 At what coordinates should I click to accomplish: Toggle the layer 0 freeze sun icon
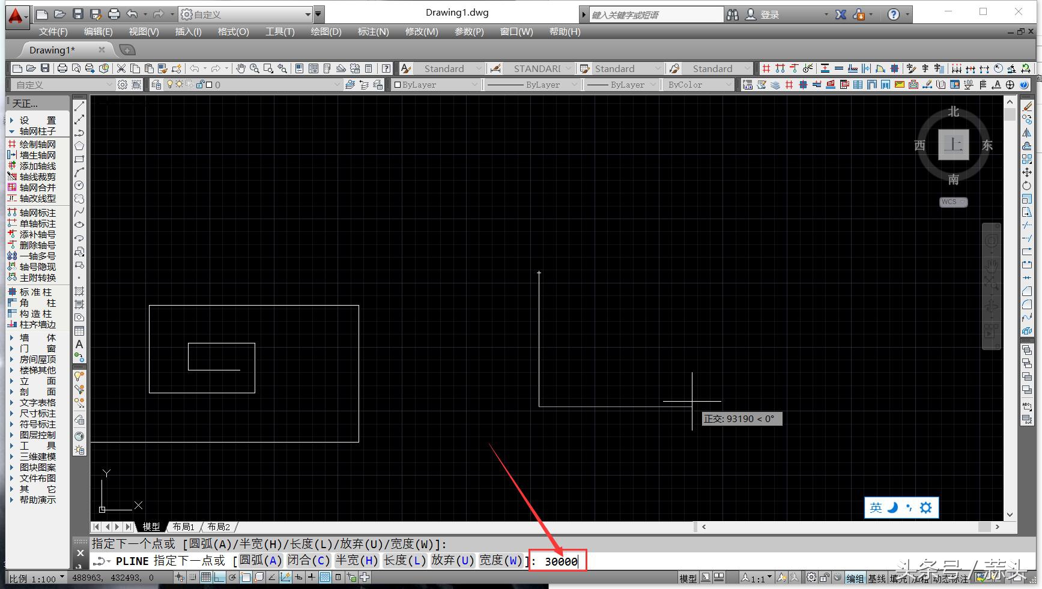[179, 85]
